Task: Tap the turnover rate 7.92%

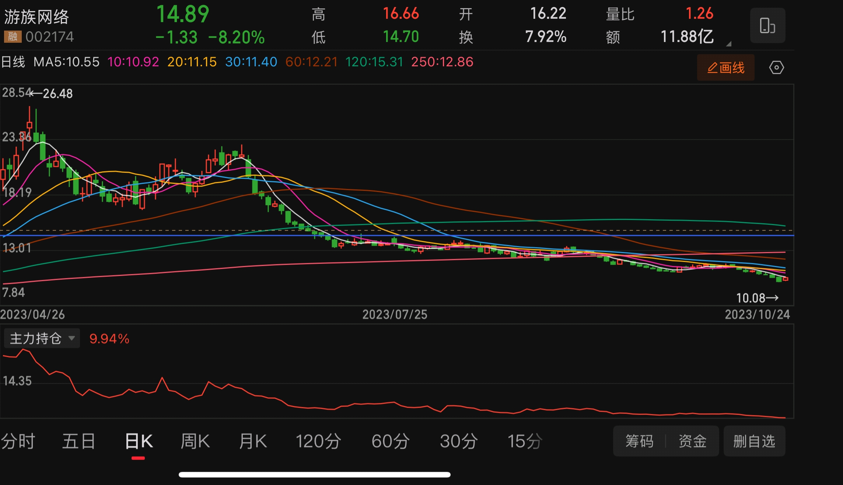Action: [x=546, y=36]
